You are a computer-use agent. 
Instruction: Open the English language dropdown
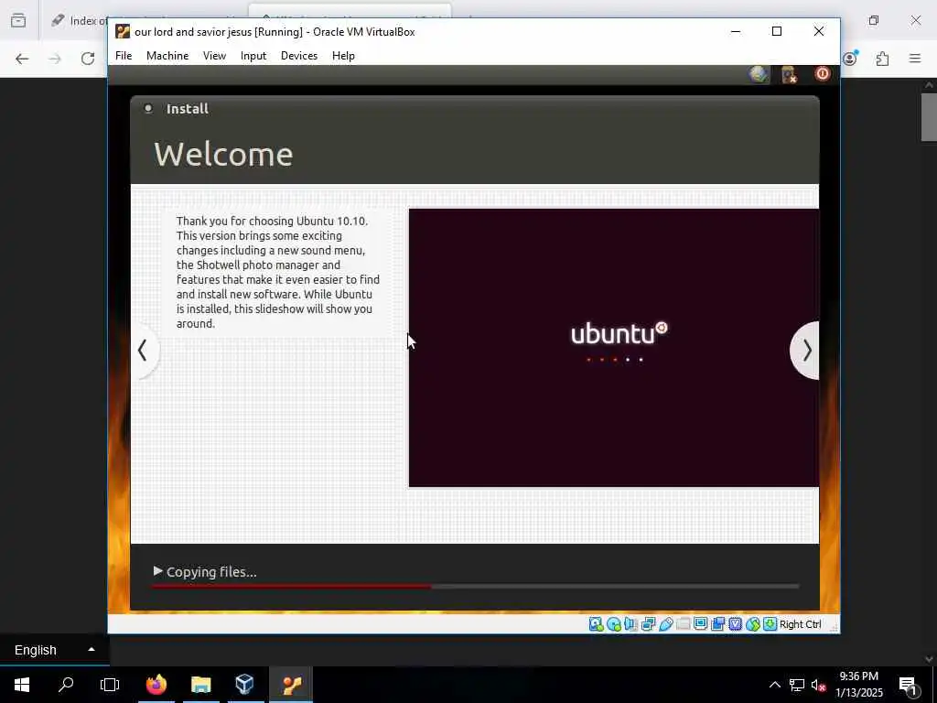(x=54, y=650)
